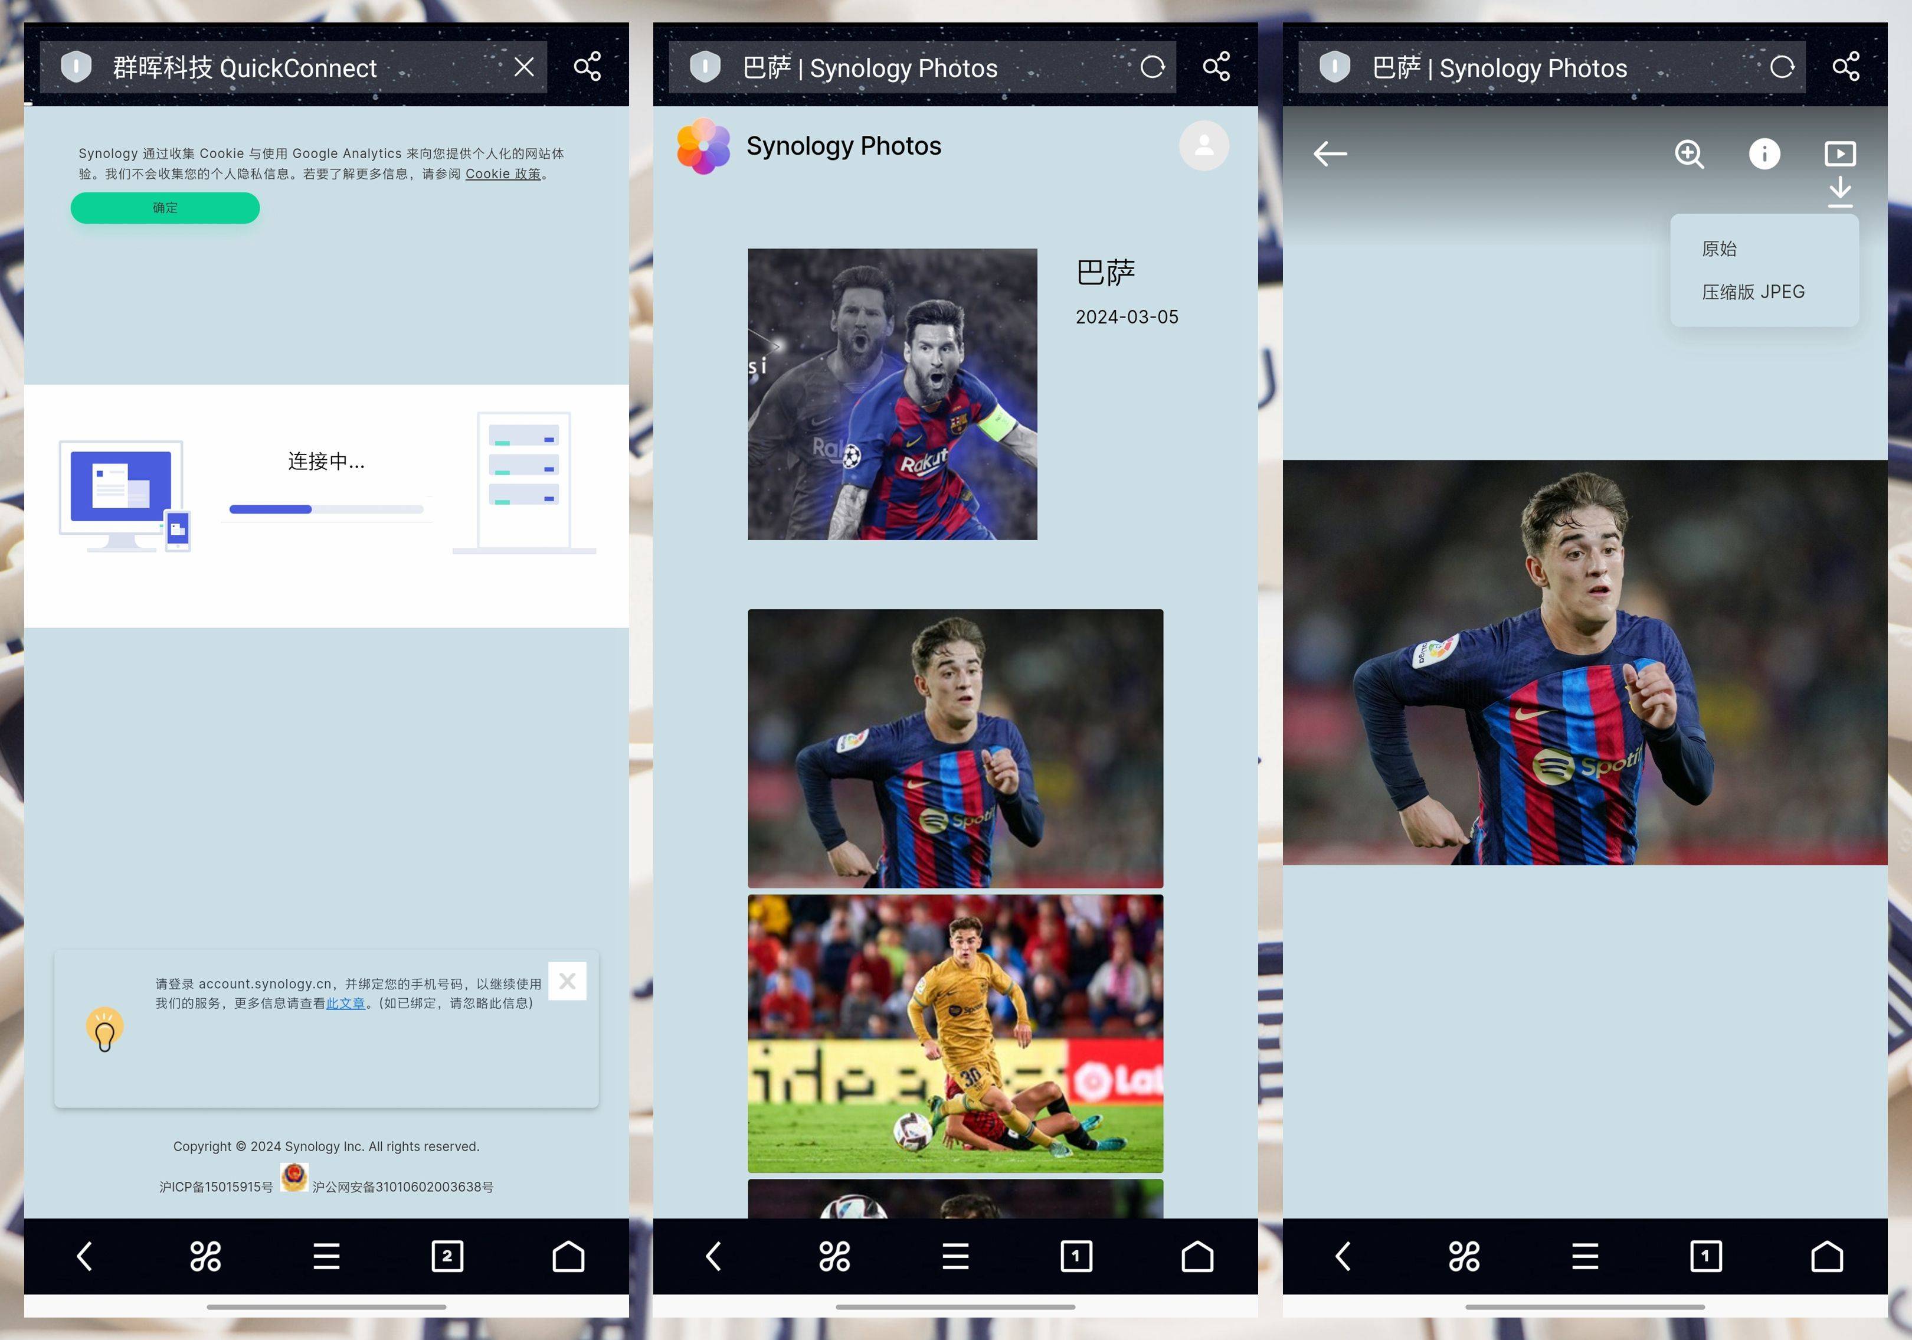Open tab switcher in middle browser
The height and width of the screenshot is (1340, 1912).
tap(1076, 1256)
